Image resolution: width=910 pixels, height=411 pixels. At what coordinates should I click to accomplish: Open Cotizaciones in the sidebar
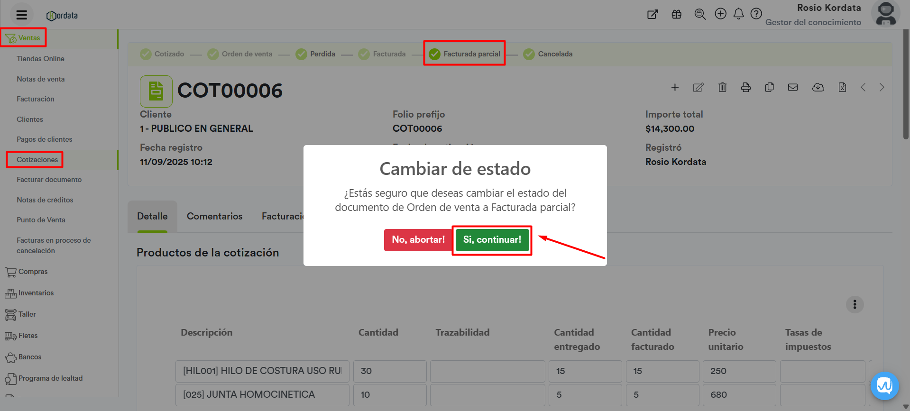click(x=37, y=160)
